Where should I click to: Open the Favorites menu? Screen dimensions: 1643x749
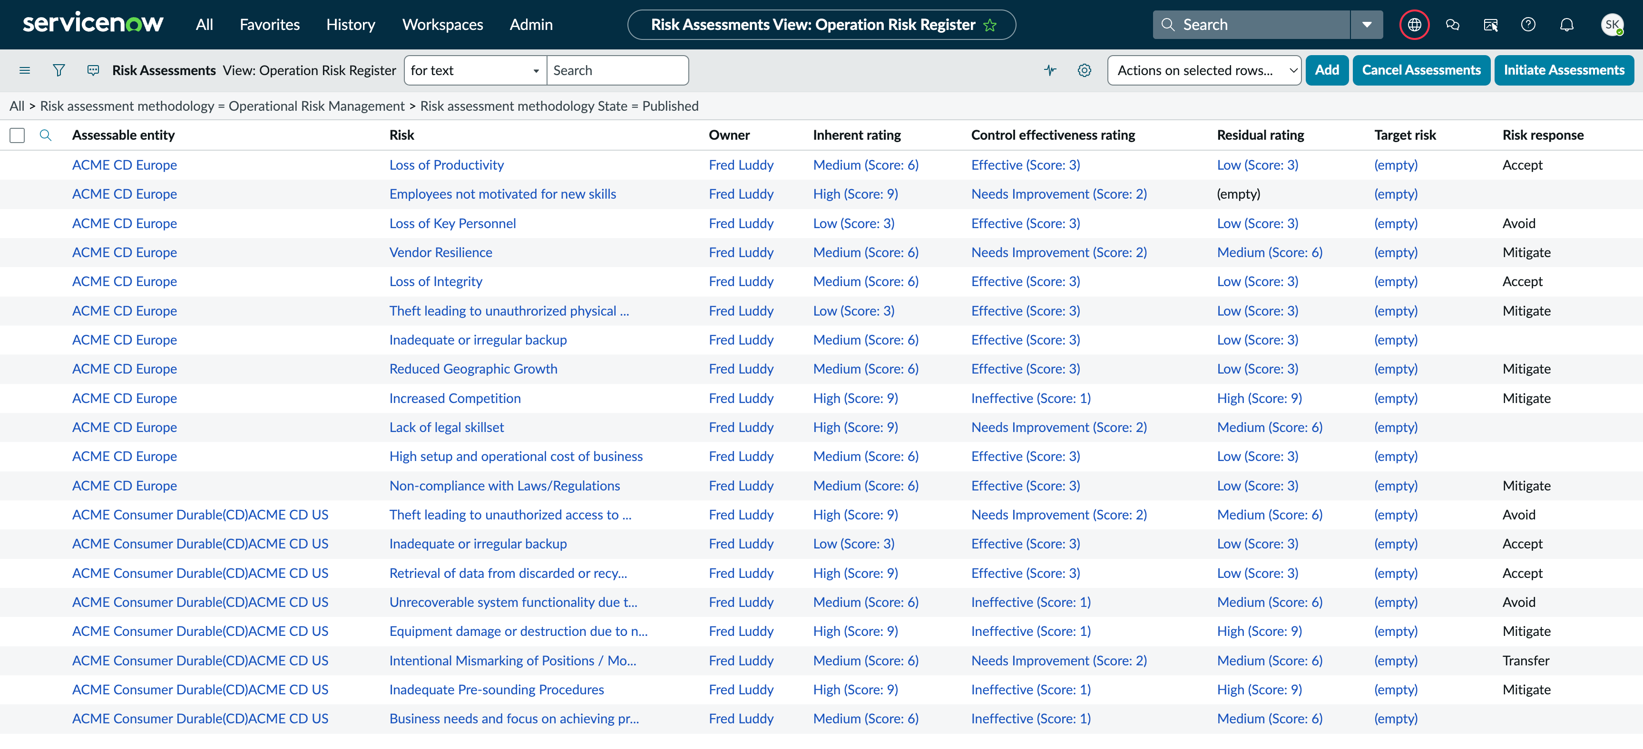pos(269,24)
